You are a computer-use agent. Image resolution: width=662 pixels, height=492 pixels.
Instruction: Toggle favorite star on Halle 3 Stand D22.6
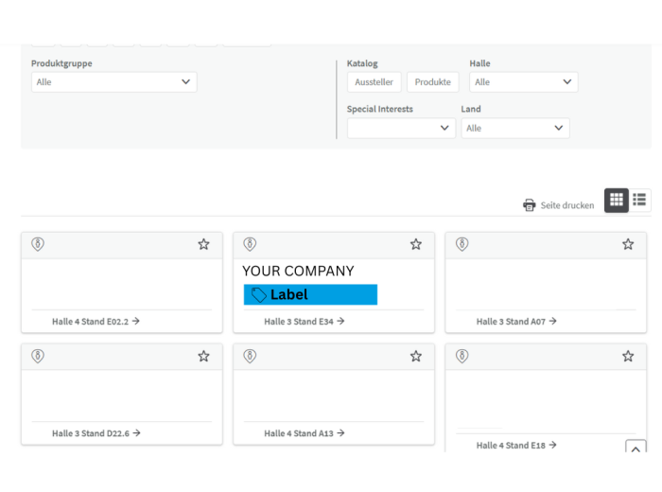[203, 356]
